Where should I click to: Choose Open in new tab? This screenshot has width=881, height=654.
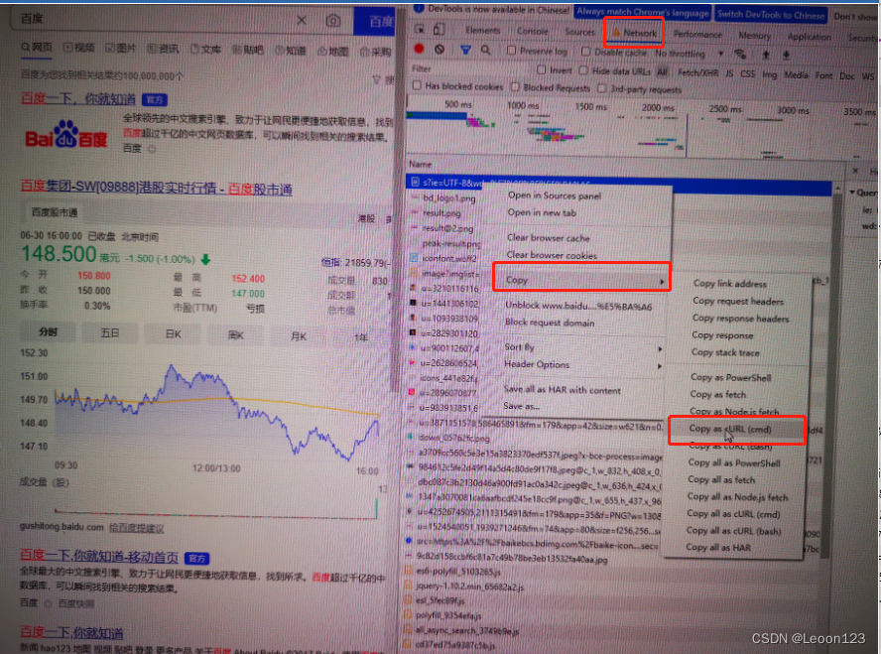click(542, 212)
